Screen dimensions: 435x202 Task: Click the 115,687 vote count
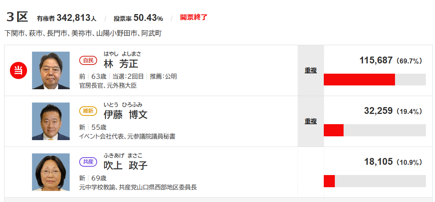(x=376, y=60)
